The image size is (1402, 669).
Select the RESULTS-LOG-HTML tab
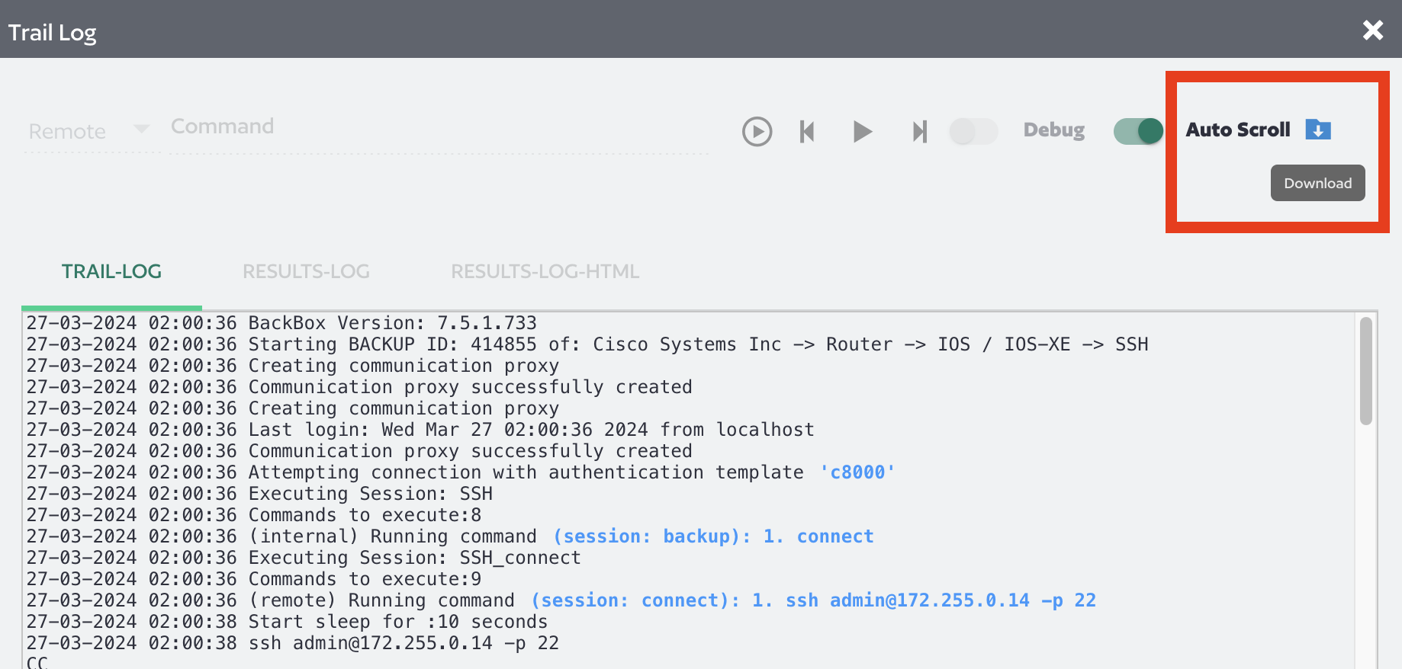[545, 272]
